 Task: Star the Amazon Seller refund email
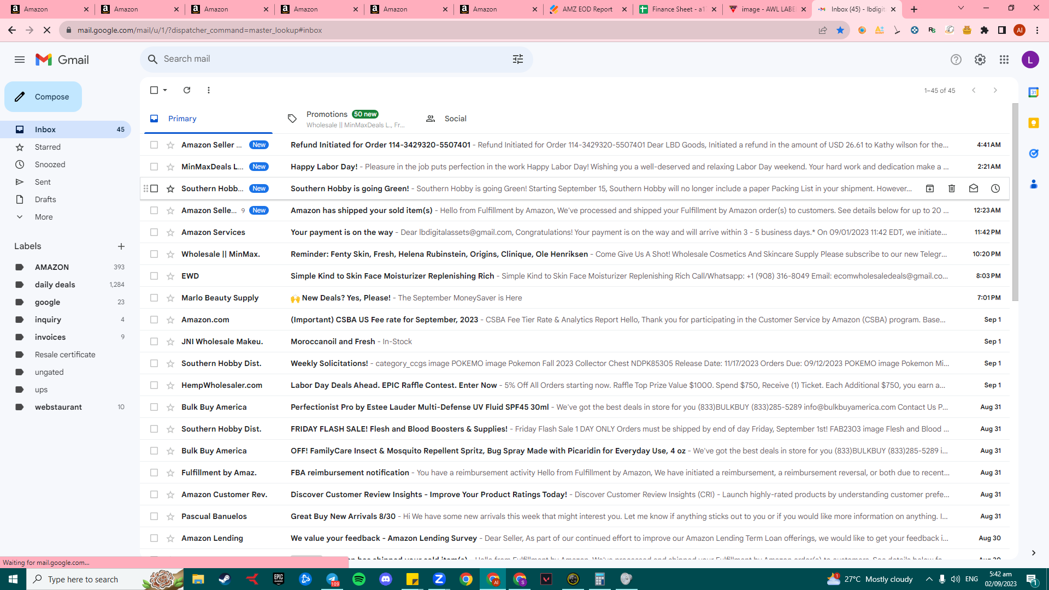tap(170, 145)
